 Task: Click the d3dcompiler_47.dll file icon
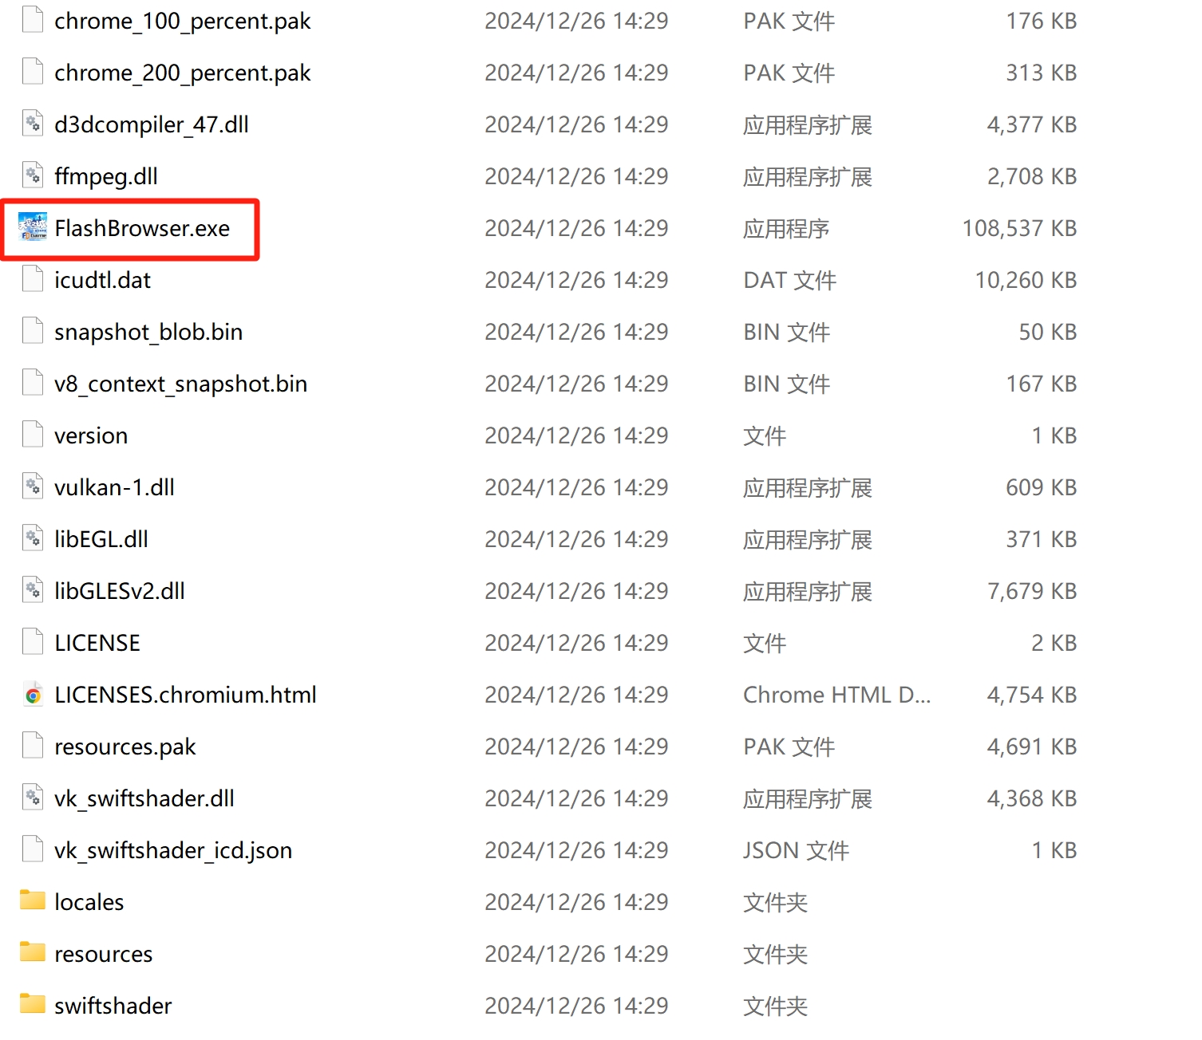[33, 124]
